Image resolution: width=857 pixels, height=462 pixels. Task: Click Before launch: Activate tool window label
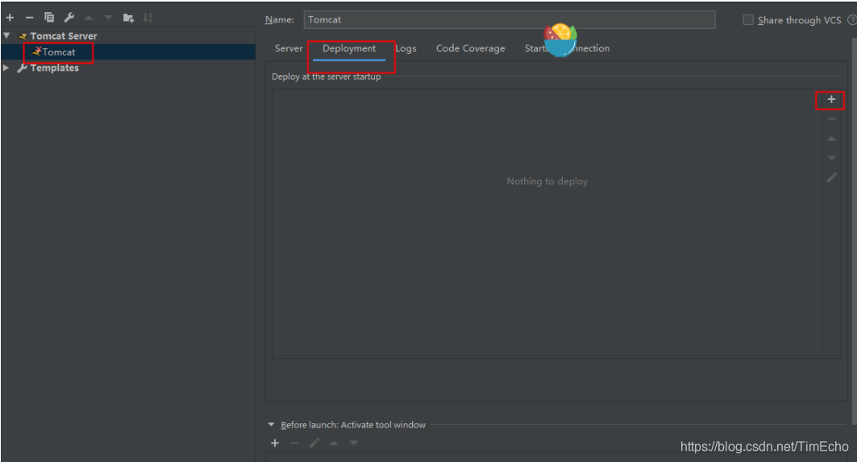(x=353, y=424)
